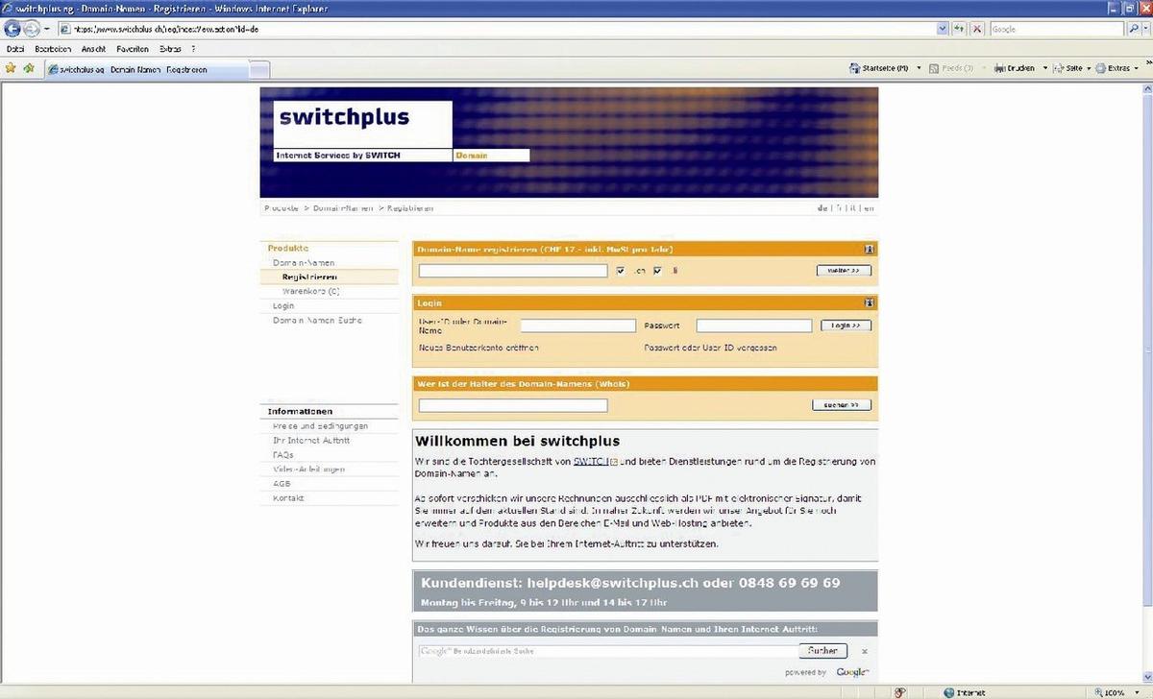Viewport: 1153px width, 699px height.
Task: Toggle the .li domain checkbox
Action: click(x=658, y=271)
